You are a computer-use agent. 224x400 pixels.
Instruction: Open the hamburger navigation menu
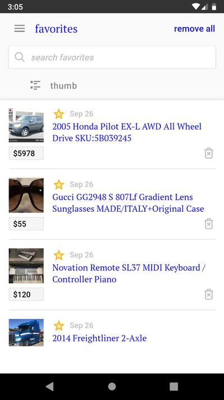click(x=20, y=29)
